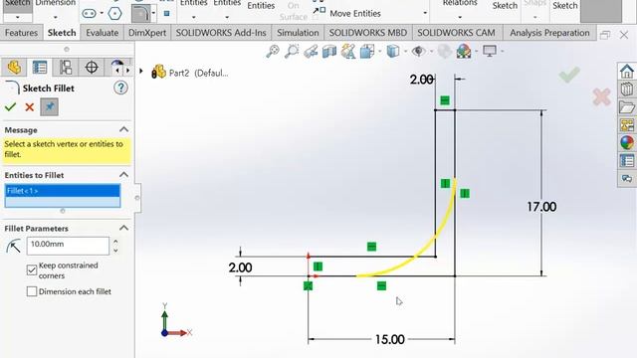Screen dimensions: 637x358
Task: Open the Appearances color ball task pane
Action: coord(627,142)
